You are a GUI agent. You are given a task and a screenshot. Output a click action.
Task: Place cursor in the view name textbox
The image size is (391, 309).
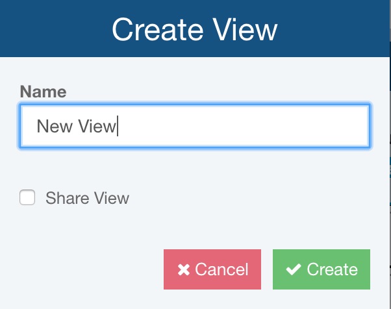click(195, 126)
